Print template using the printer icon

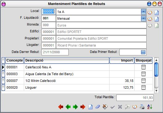[x=142, y=107]
